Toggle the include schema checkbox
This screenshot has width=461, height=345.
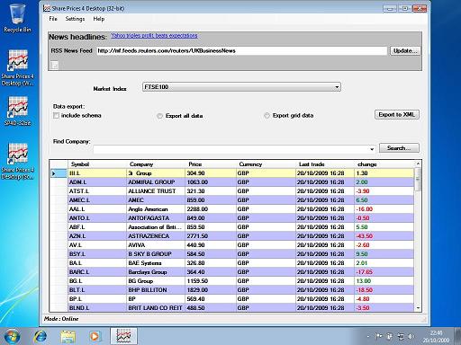[x=56, y=116]
